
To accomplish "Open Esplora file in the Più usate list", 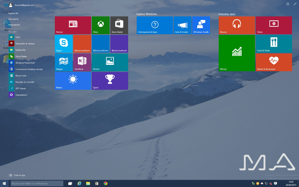I will pyautogui.click(x=17, y=50).
